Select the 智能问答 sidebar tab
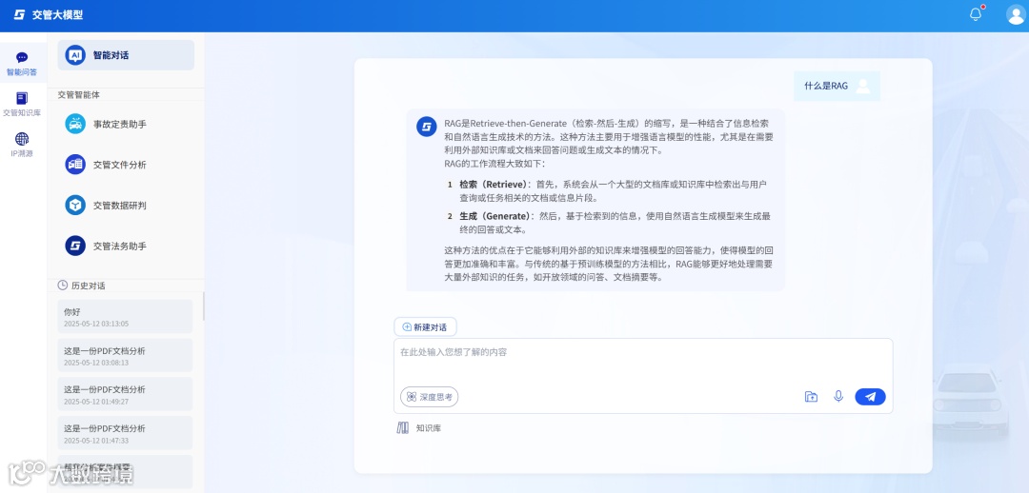 click(22, 64)
